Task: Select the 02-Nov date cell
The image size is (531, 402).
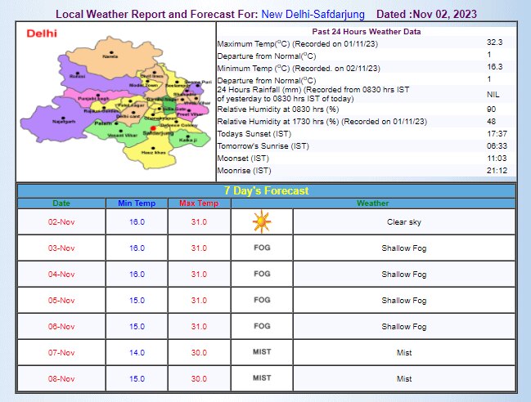Action: [x=61, y=221]
